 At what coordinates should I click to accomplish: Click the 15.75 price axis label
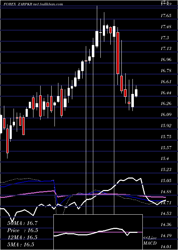coord(166,137)
